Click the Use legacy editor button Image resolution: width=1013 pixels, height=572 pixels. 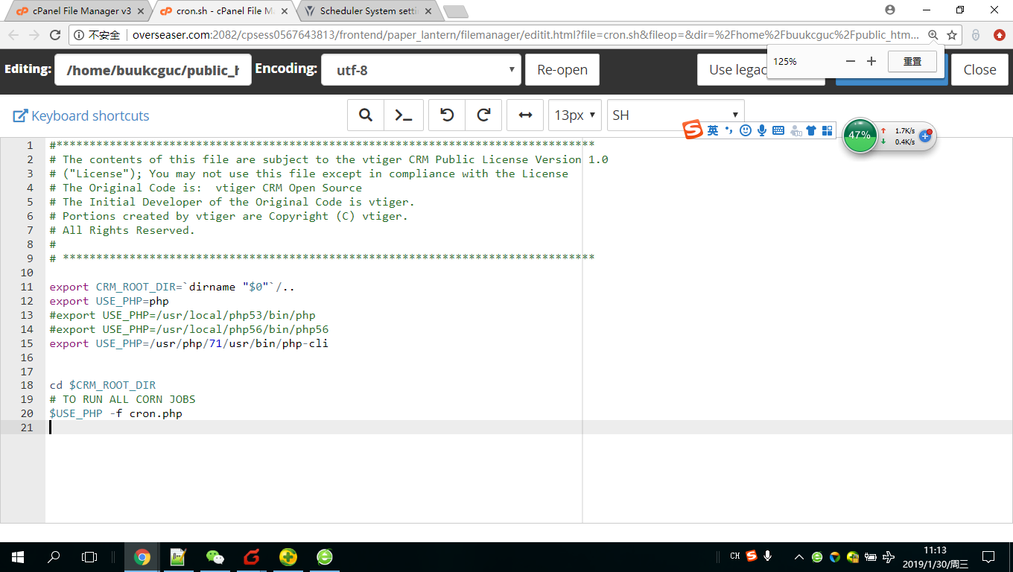click(x=732, y=70)
